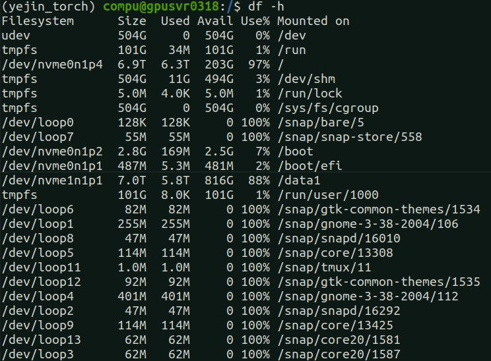Click the /dev/loop4 filesystem entry
This screenshot has height=361, width=491.
(38, 296)
